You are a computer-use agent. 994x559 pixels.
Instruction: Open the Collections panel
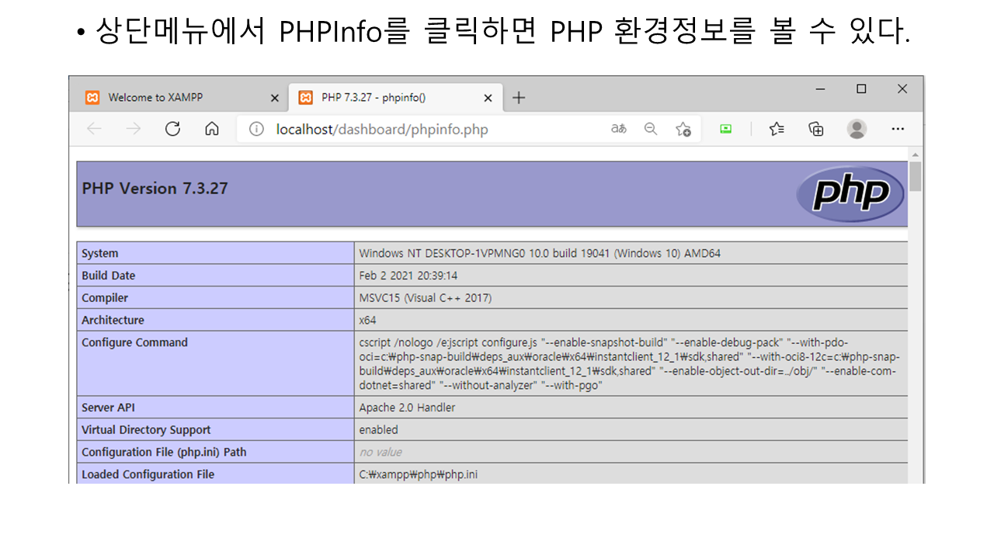click(x=815, y=130)
